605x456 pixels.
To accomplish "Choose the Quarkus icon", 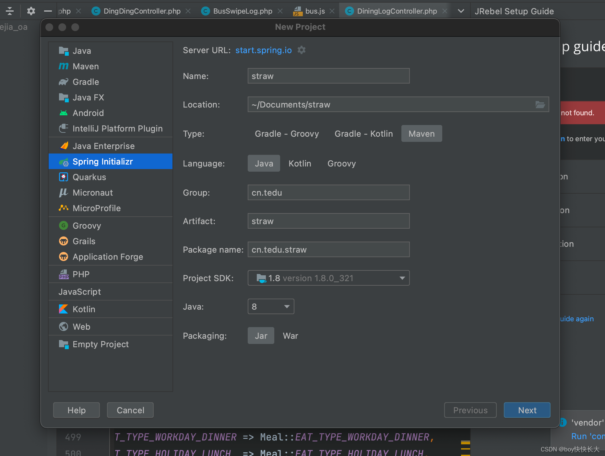I will click(64, 177).
